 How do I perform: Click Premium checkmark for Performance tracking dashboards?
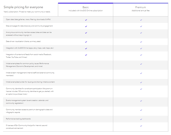(x=141, y=119)
